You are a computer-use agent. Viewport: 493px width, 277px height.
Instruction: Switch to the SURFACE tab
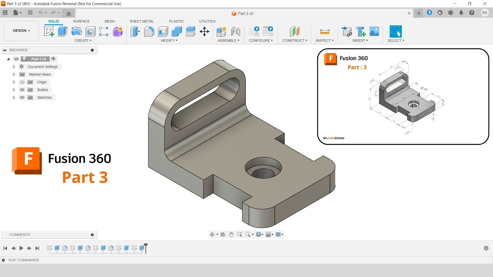[81, 21]
